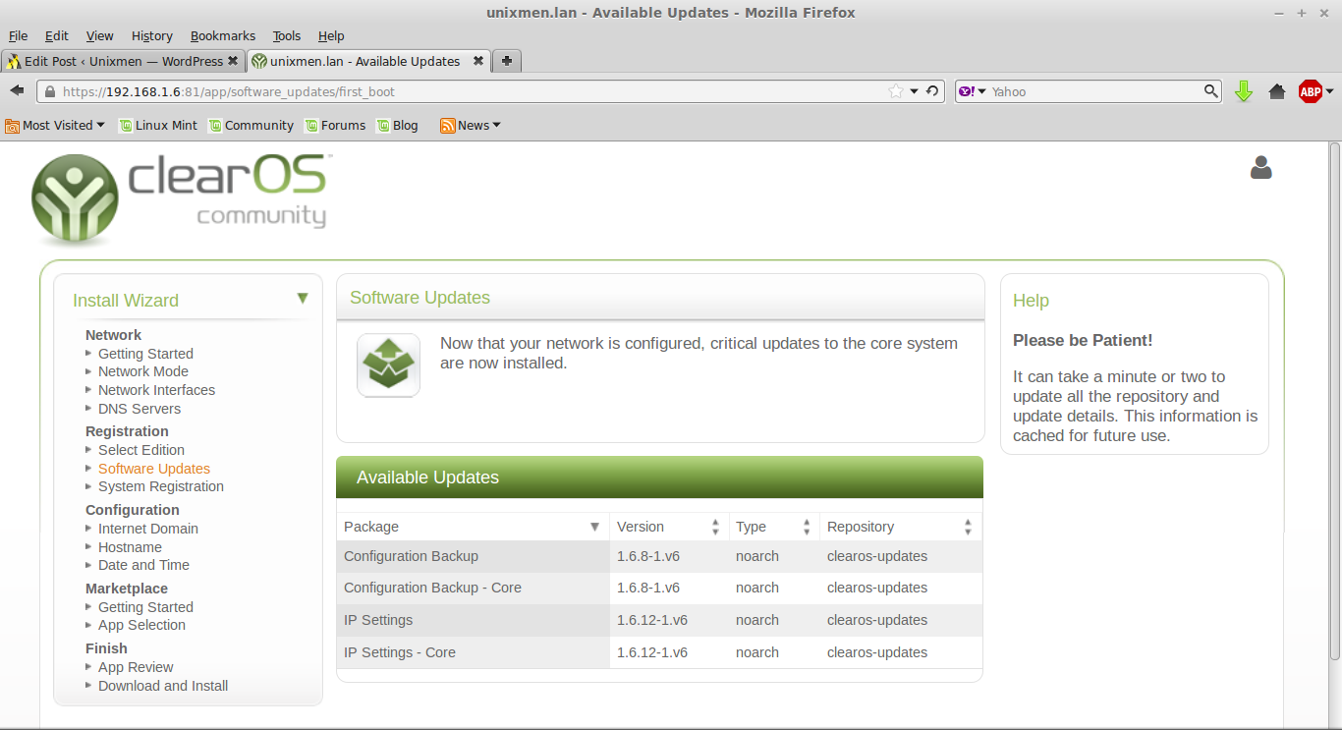Open Getting Started under Network
The image size is (1342, 730).
145,354
